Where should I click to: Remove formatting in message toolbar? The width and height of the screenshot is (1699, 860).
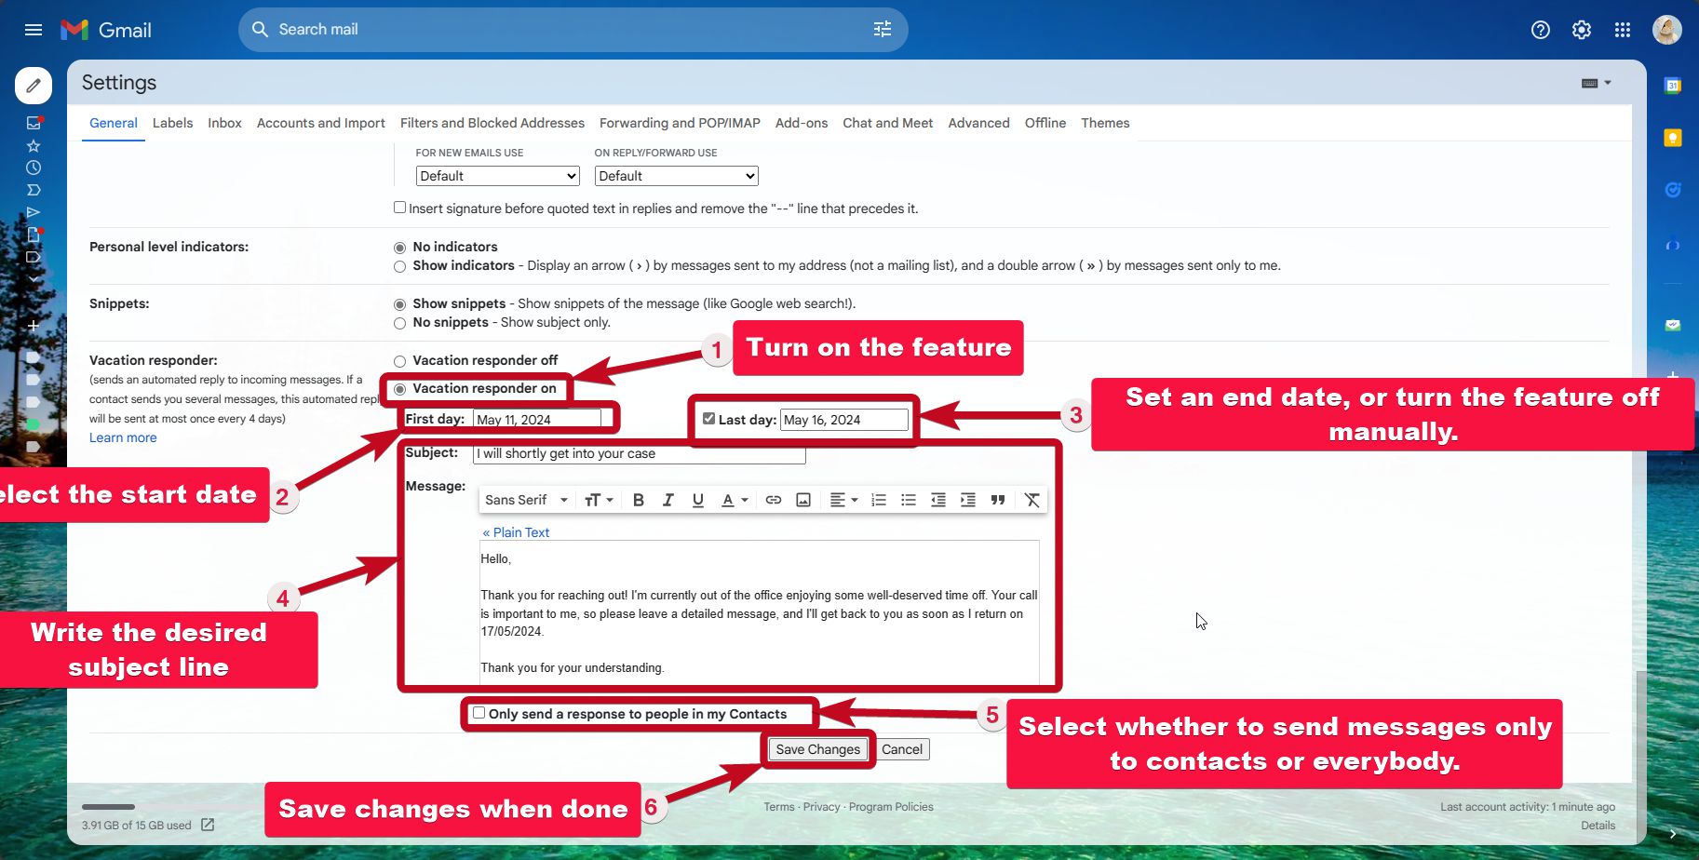pos(1032,500)
